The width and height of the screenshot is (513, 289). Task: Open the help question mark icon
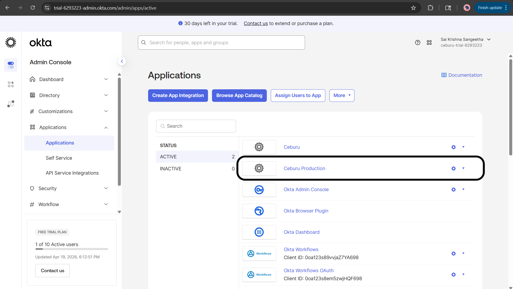pyautogui.click(x=418, y=43)
